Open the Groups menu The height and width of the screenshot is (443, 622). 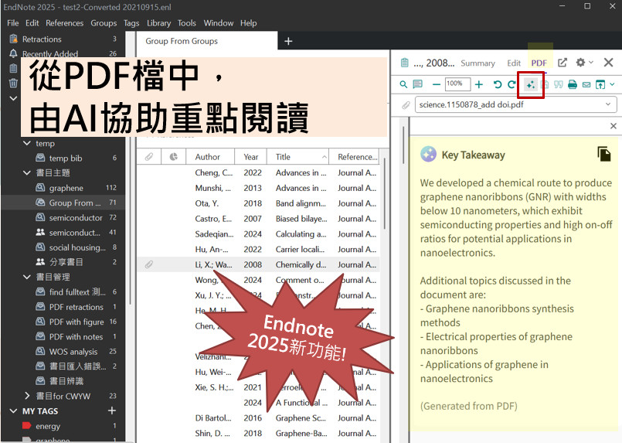[x=104, y=23]
